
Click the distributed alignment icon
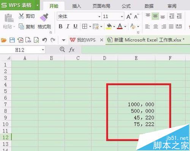pos(179,26)
